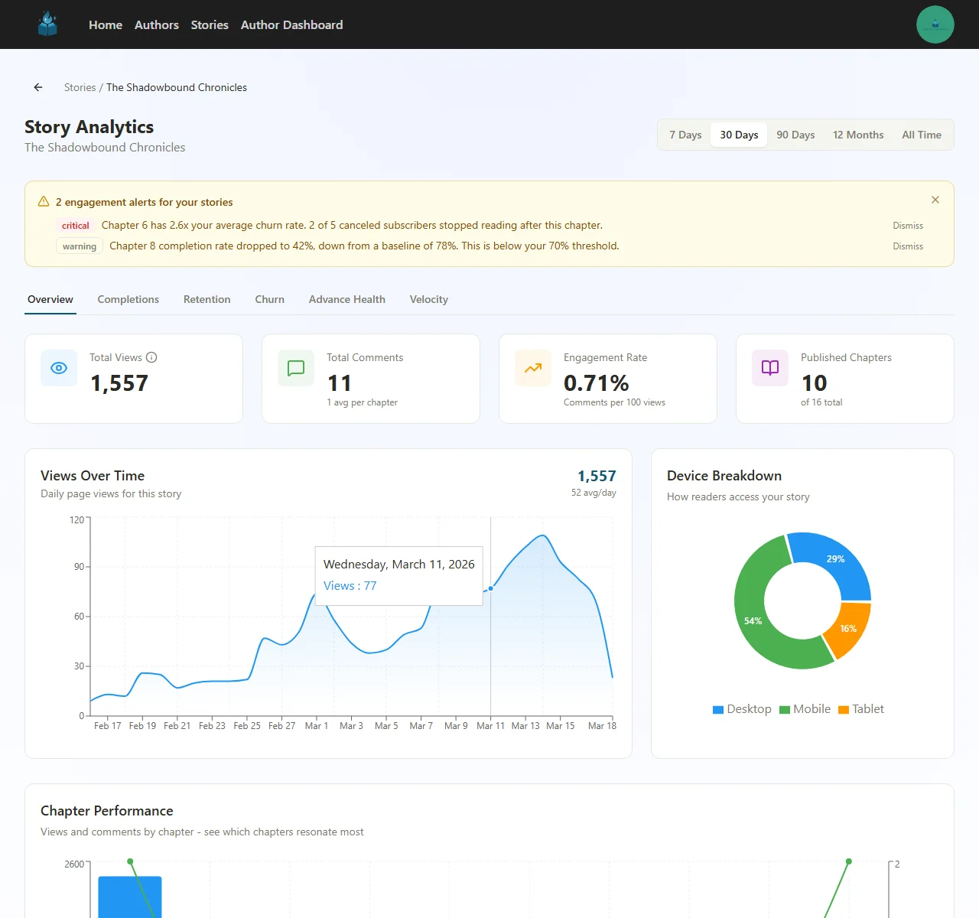Screen dimensions: 979x918
Task: Dismiss the critical Chapter 6 churn alert
Action: (x=908, y=225)
